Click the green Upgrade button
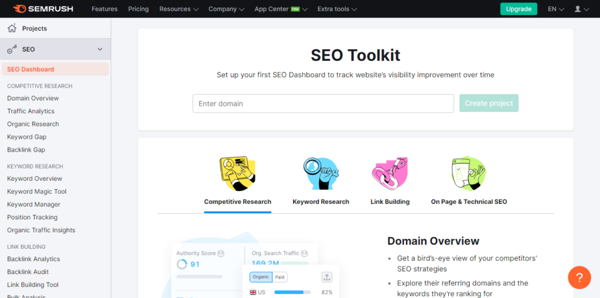 519,9
